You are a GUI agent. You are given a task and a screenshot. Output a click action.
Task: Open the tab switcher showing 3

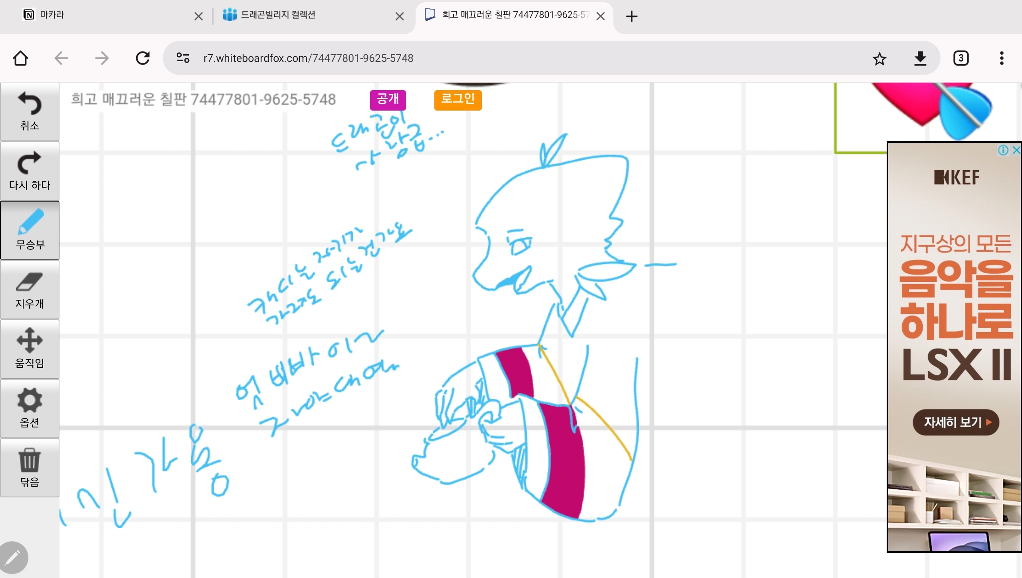(961, 58)
